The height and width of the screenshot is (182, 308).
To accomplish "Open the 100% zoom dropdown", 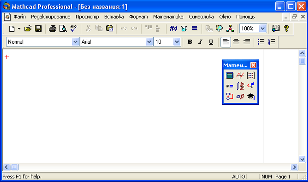I will point(263,29).
